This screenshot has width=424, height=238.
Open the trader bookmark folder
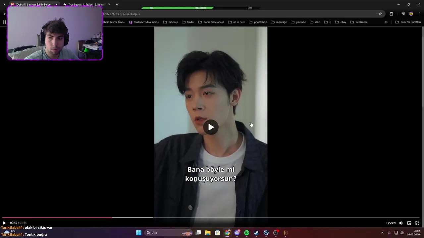pyautogui.click(x=188, y=22)
